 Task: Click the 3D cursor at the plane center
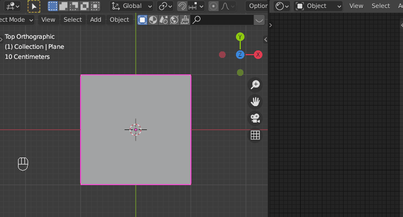click(x=136, y=129)
